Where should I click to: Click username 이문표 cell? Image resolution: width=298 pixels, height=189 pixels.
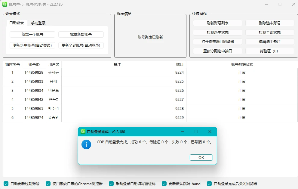(54, 91)
